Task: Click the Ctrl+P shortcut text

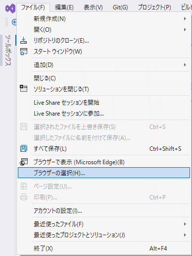Action: [x=157, y=197]
